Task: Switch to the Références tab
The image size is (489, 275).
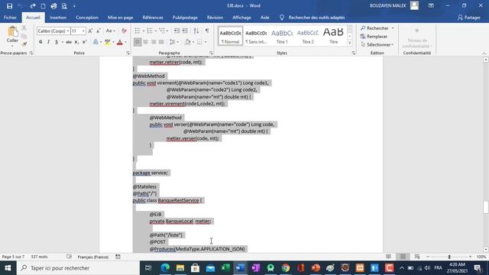Action: click(153, 18)
